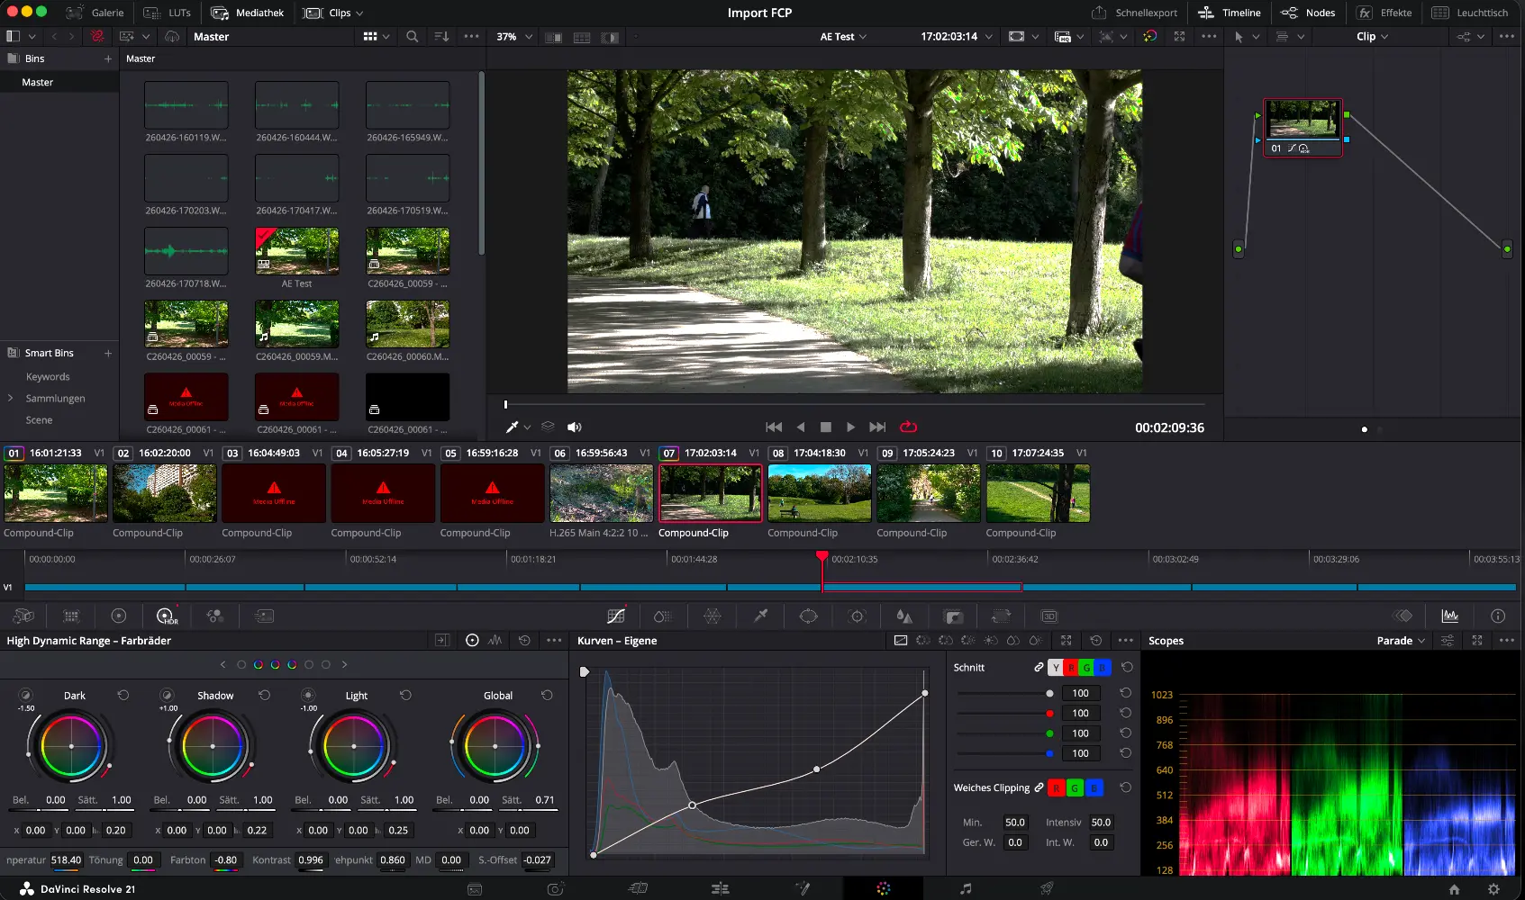Select the Keywords smart bin

[48, 377]
